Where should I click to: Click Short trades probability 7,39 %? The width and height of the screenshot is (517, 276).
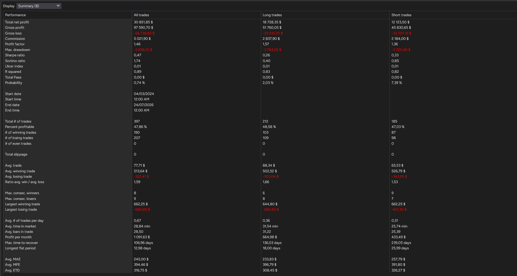(397, 83)
